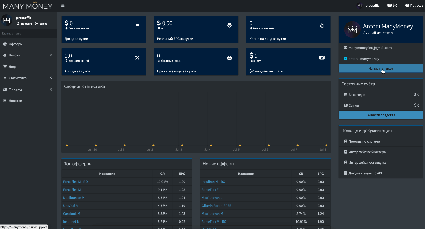This screenshot has width=425, height=229.
Task: Expand the Финансы menu item
Action: (x=29, y=89)
